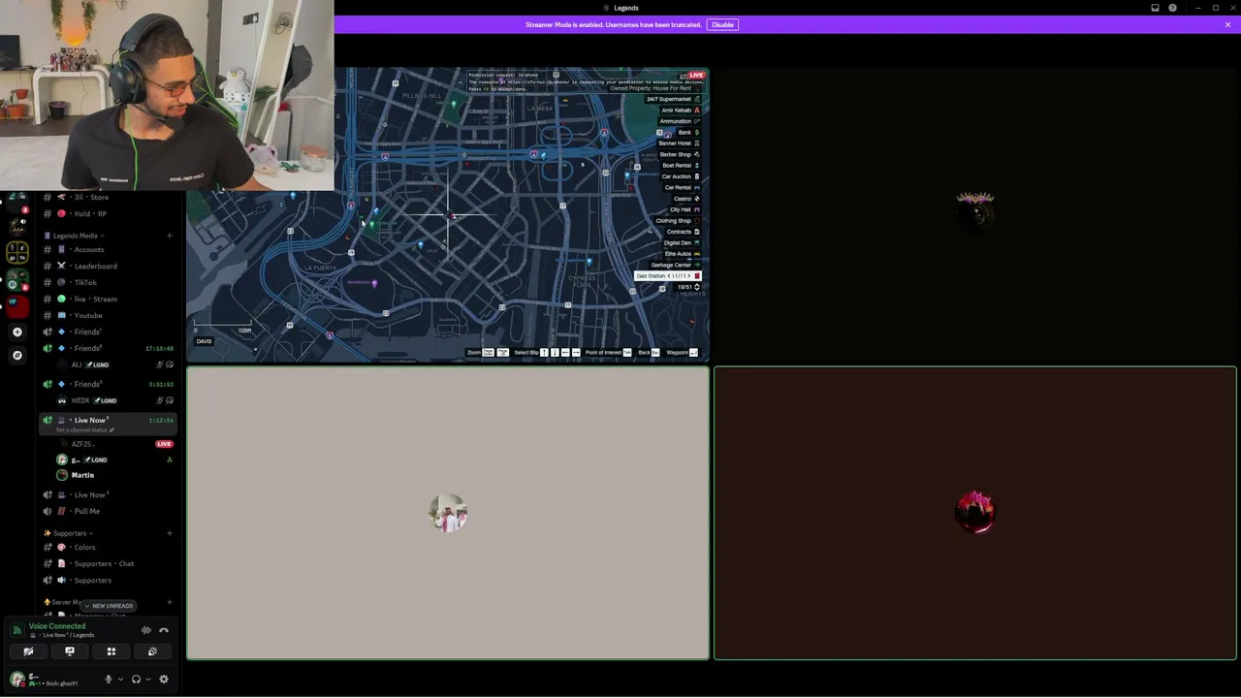Select user WEDX in Friends 3
The width and height of the screenshot is (1241, 698).
[115, 400]
